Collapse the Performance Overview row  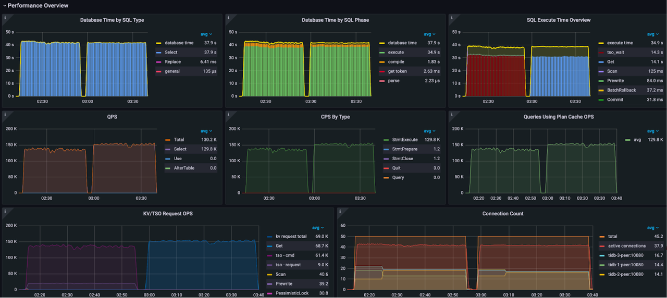[5, 5]
